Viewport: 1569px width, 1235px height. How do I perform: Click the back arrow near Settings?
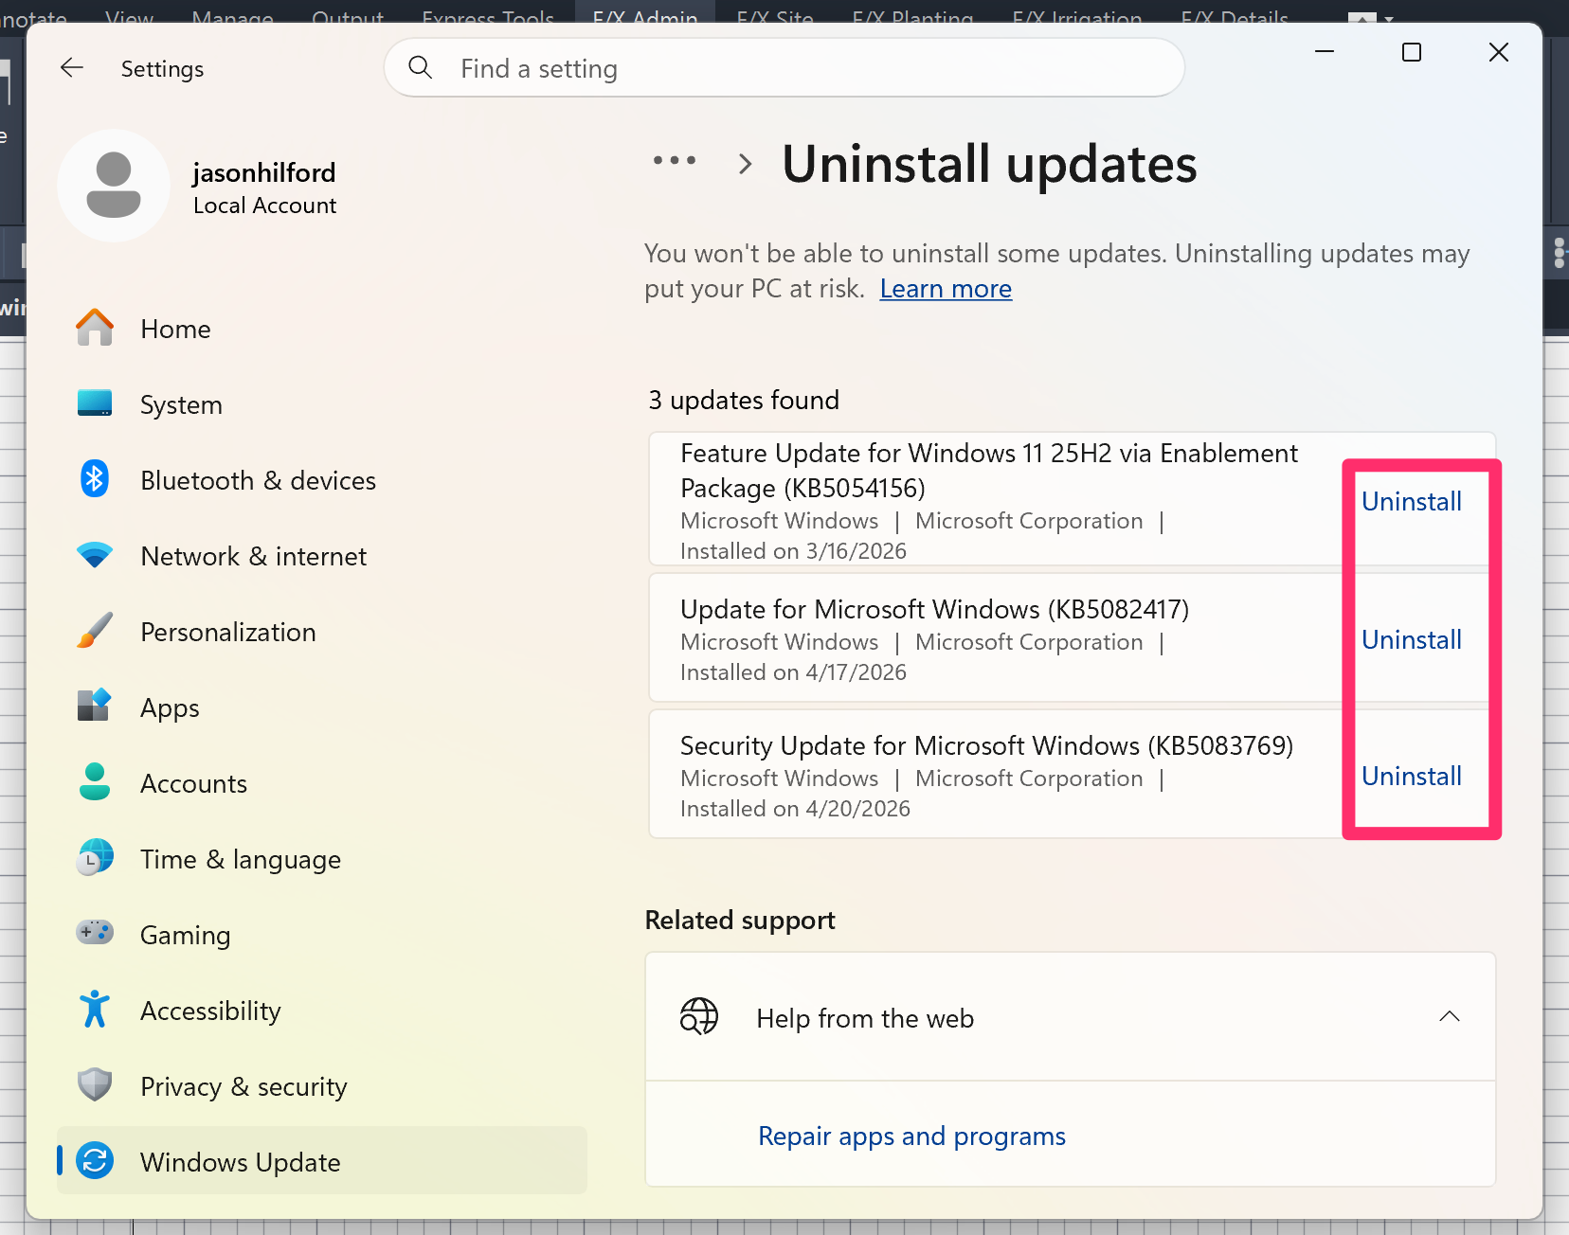pos(72,67)
